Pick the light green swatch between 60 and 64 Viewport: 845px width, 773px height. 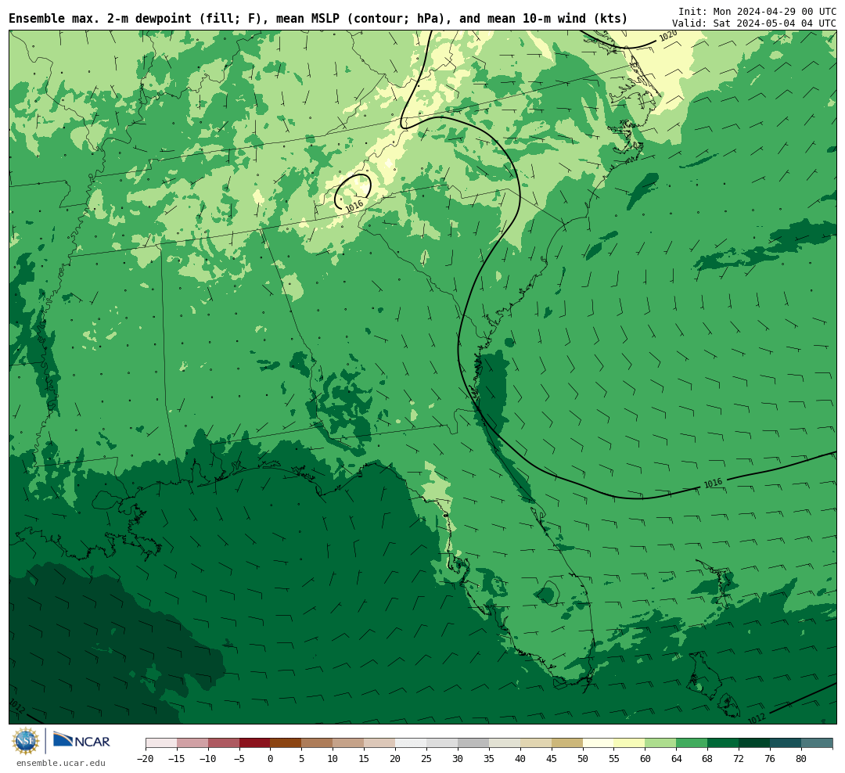[x=661, y=742]
